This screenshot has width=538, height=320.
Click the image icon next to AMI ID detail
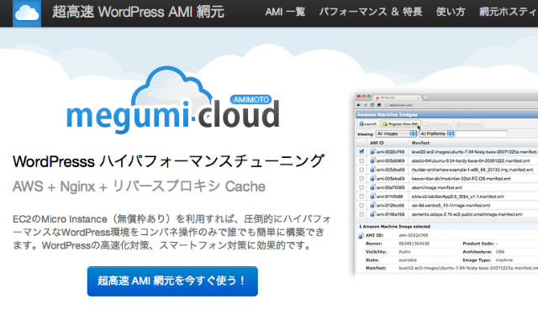(361, 236)
